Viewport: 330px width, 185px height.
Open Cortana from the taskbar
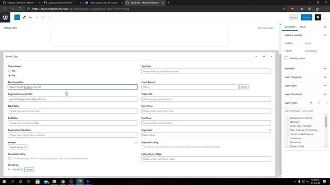click(21, 181)
